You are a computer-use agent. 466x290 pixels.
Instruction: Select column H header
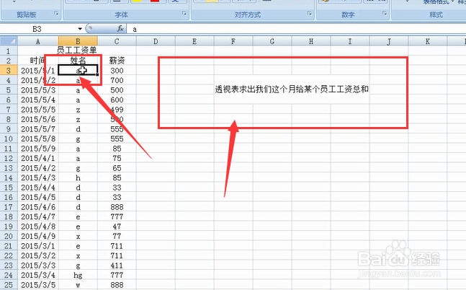coord(311,41)
